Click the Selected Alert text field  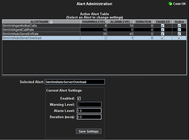pyautogui.click(x=75, y=82)
